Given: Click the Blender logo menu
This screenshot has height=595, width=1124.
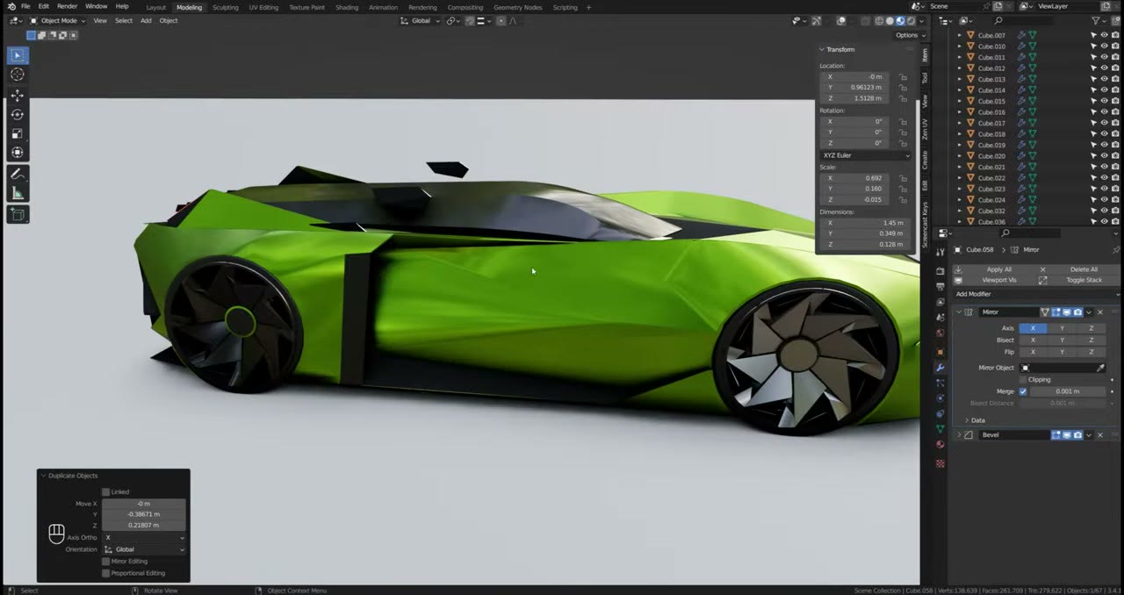Looking at the screenshot, I should pyautogui.click(x=10, y=6).
